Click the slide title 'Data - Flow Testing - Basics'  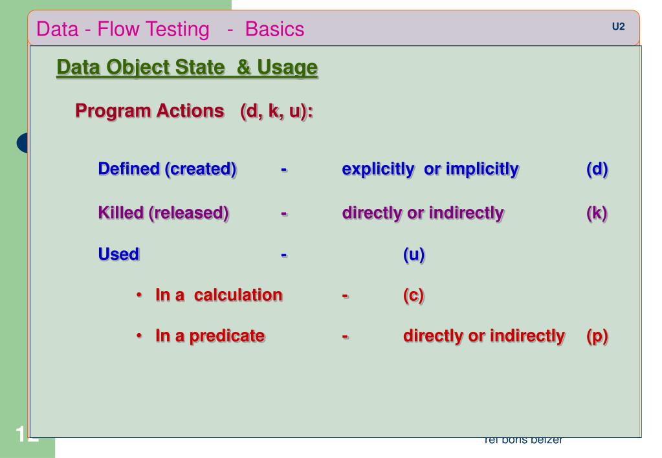[x=170, y=29]
